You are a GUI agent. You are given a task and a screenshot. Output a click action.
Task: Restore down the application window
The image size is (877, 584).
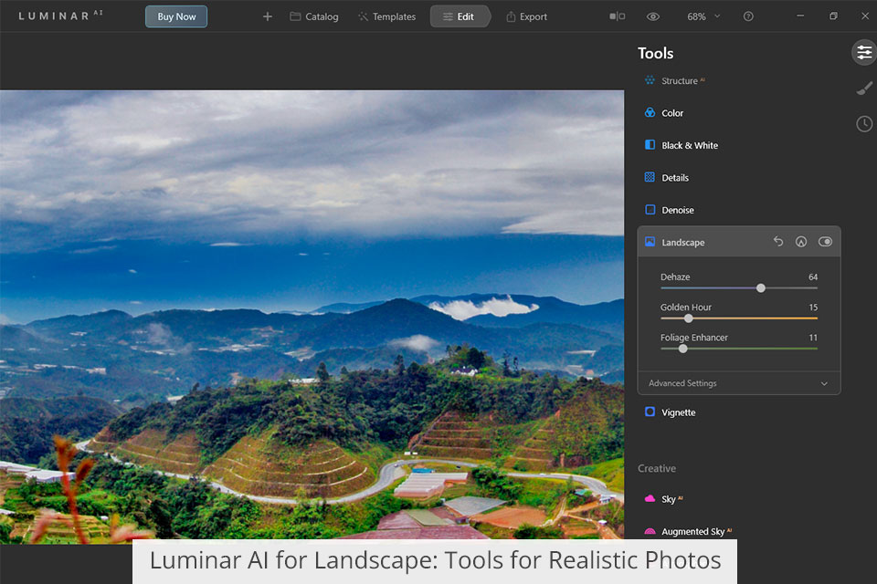(x=833, y=16)
